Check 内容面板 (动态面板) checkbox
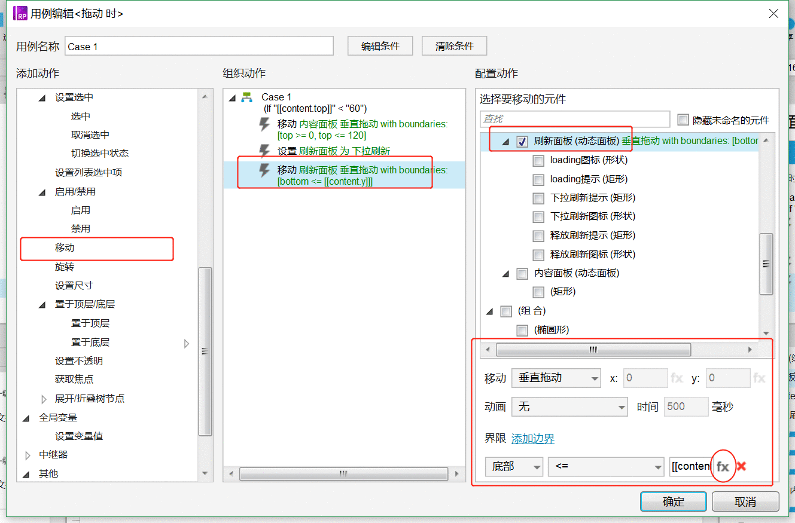This screenshot has height=523, width=795. [522, 274]
